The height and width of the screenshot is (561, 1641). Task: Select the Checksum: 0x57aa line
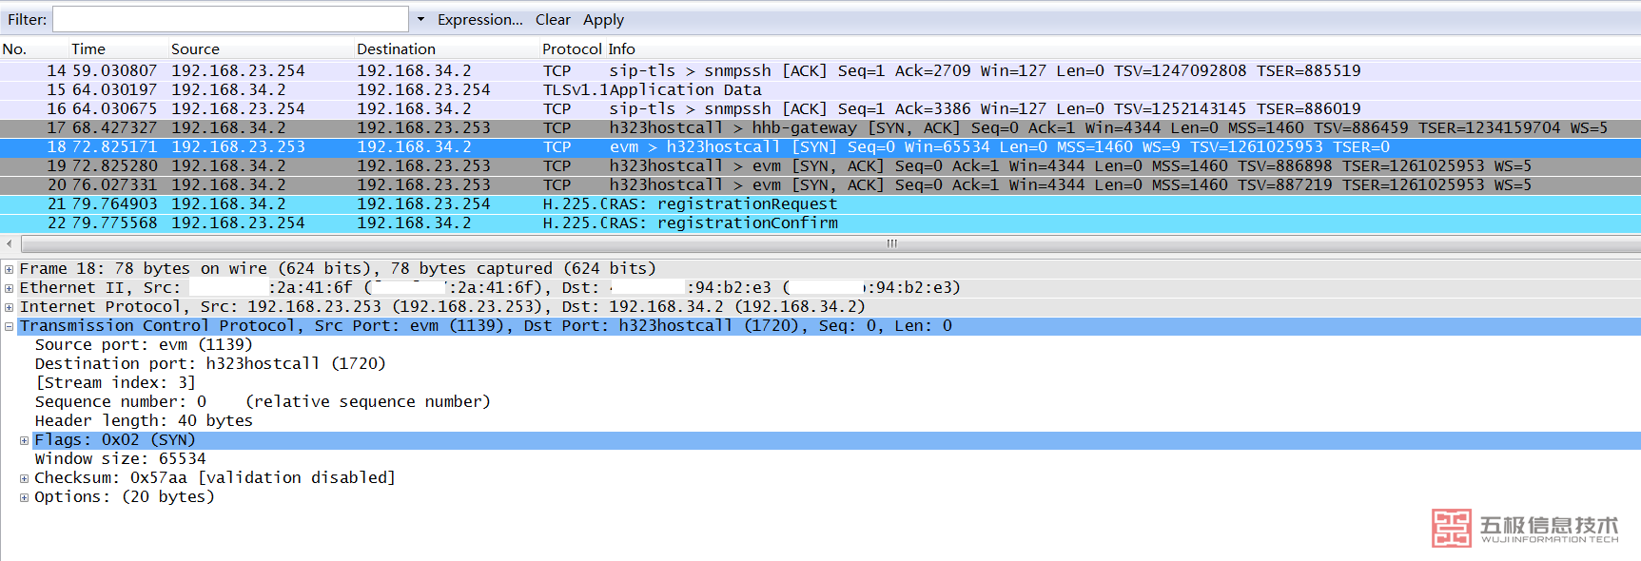(215, 478)
